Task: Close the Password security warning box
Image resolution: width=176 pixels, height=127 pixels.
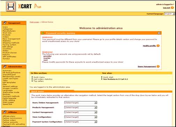Action: tap(159, 33)
